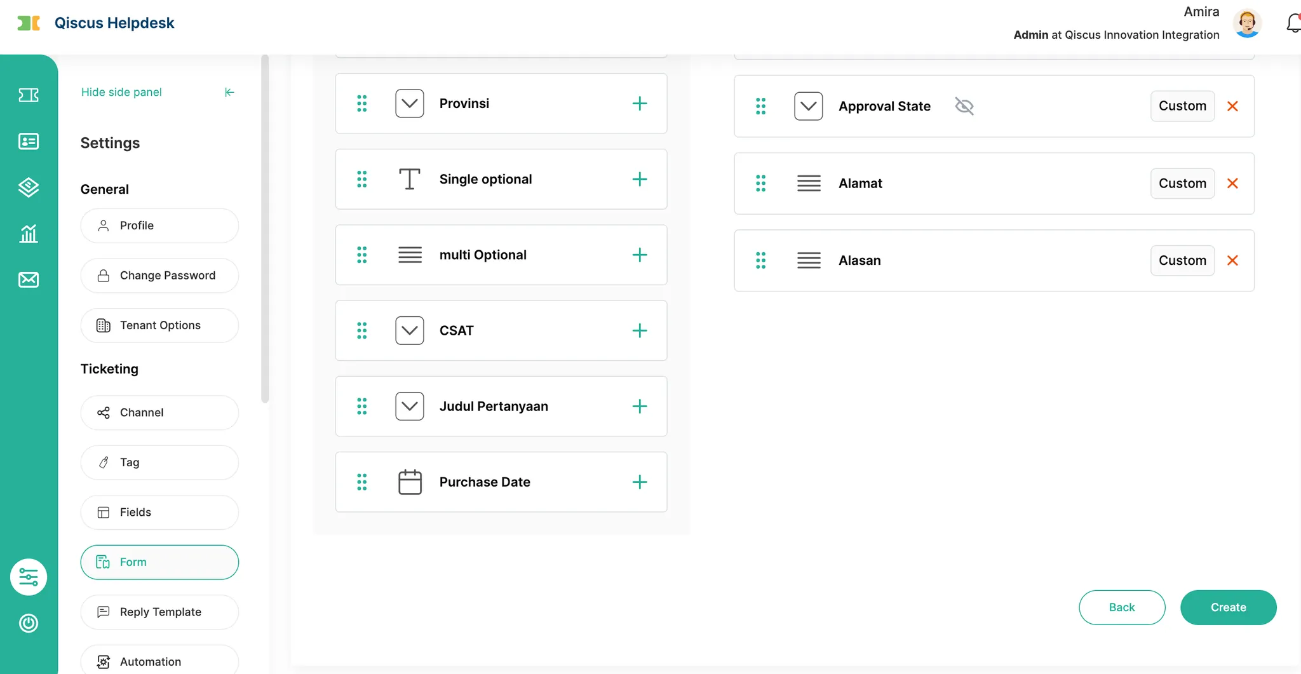
Task: Add the Purchase Date field
Action: (640, 482)
